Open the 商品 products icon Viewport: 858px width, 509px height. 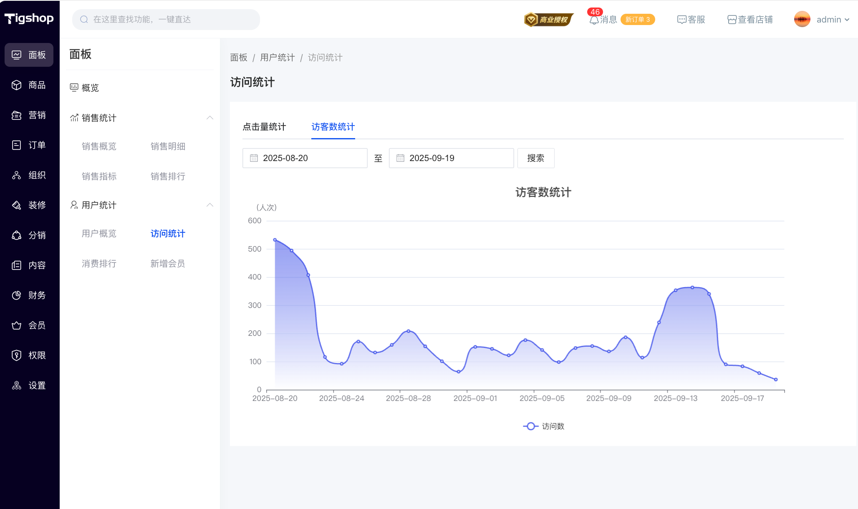pos(17,85)
